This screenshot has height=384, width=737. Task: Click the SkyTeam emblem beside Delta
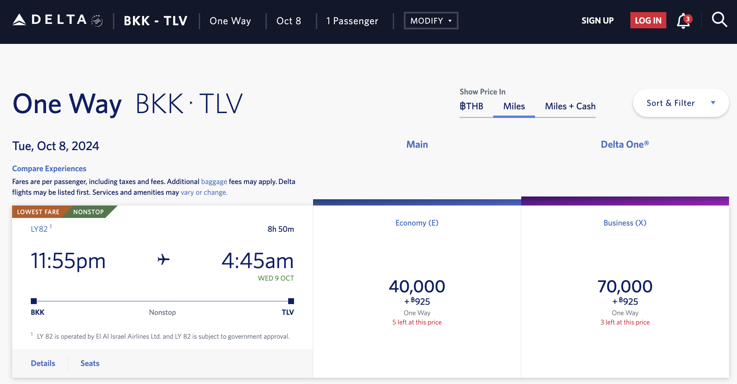coord(97,21)
